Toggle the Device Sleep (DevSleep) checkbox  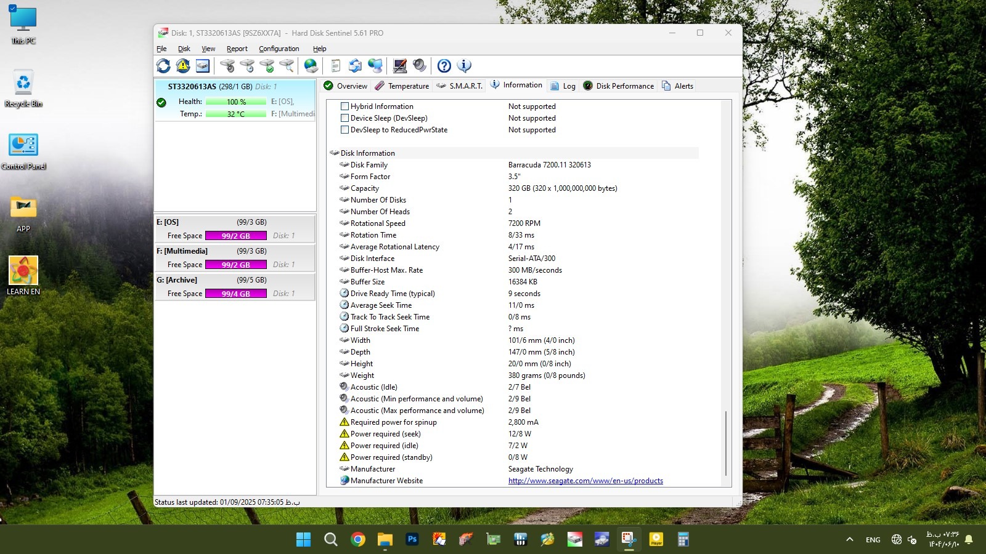click(345, 118)
